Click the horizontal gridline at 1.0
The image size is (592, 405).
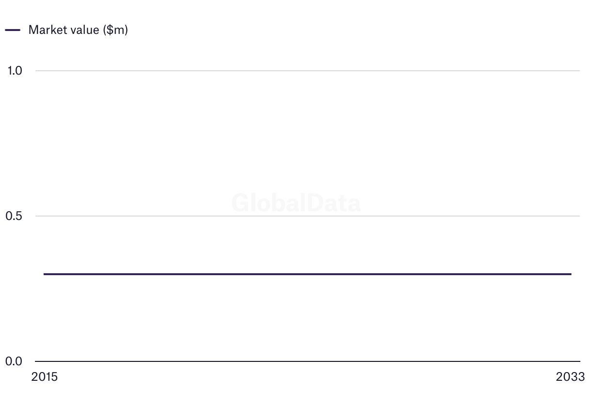(x=308, y=71)
